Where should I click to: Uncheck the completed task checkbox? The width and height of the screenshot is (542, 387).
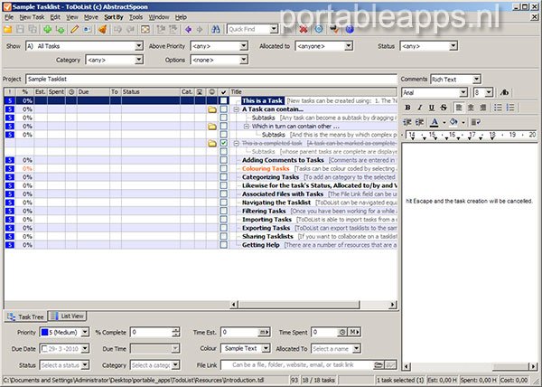223,143
